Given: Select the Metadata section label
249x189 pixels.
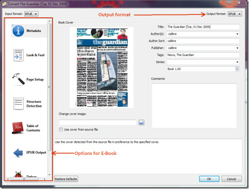Looking at the screenshot, I should pyautogui.click(x=34, y=31).
